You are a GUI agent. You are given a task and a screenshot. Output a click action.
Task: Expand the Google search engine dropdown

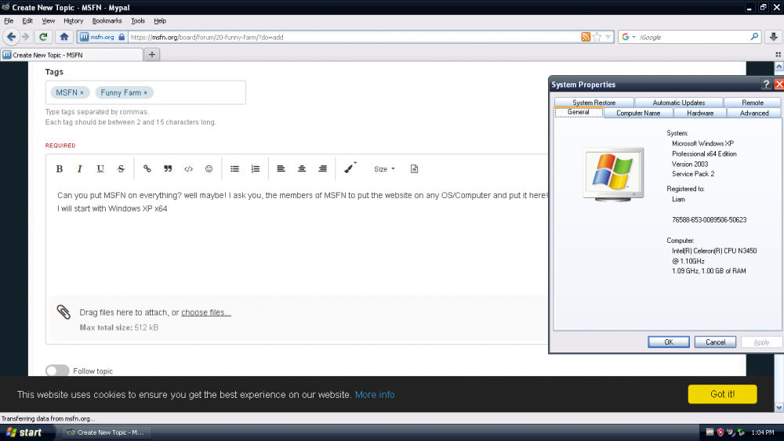[x=630, y=37]
